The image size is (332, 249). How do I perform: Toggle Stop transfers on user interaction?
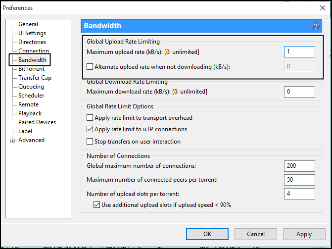(x=90, y=142)
